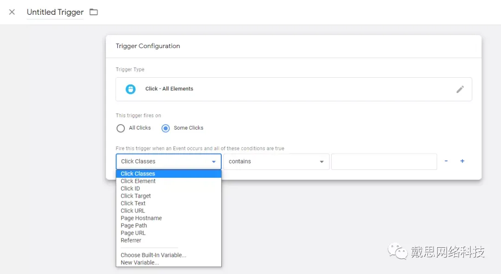The height and width of the screenshot is (274, 501).
Task: Click the folder icon beside Untitled Trigger
Action: (x=94, y=12)
